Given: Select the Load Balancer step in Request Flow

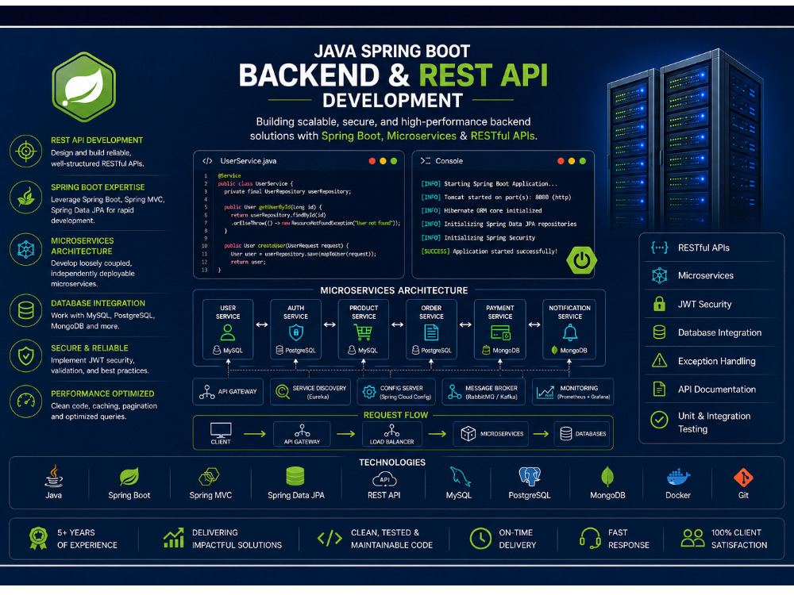Looking at the screenshot, I should 392,434.
